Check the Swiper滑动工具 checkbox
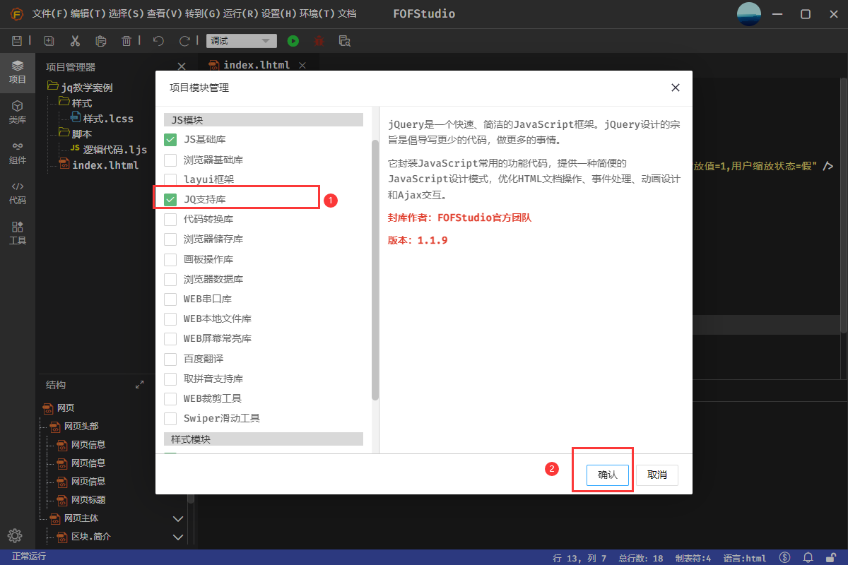Image resolution: width=848 pixels, height=565 pixels. 170,418
